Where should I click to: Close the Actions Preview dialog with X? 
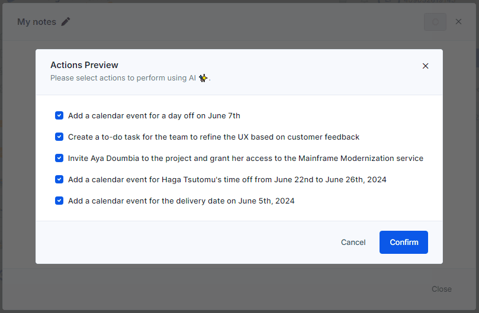tap(425, 66)
